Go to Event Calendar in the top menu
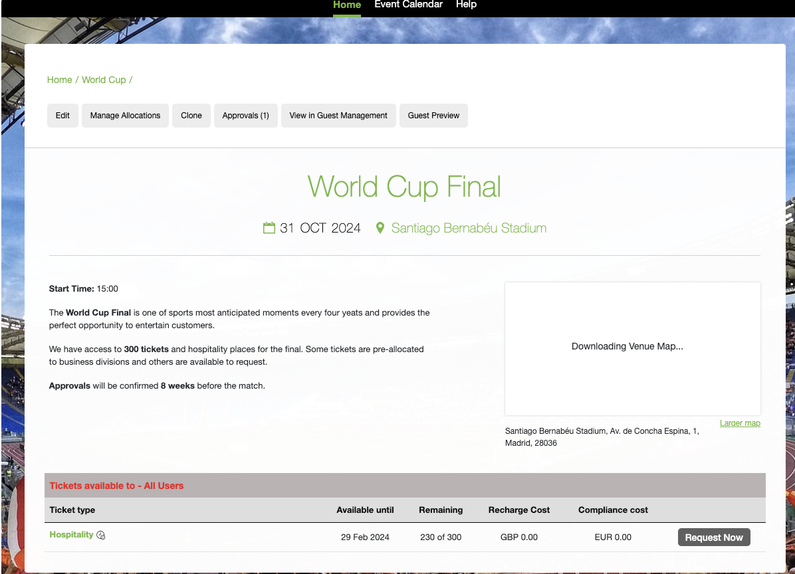 408,5
